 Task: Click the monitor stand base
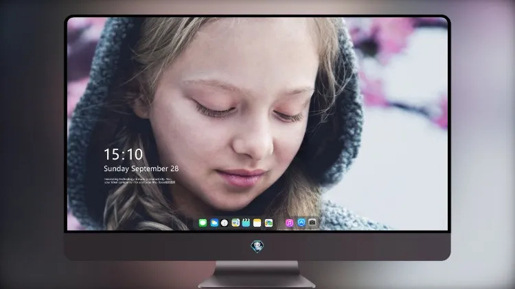click(257, 275)
